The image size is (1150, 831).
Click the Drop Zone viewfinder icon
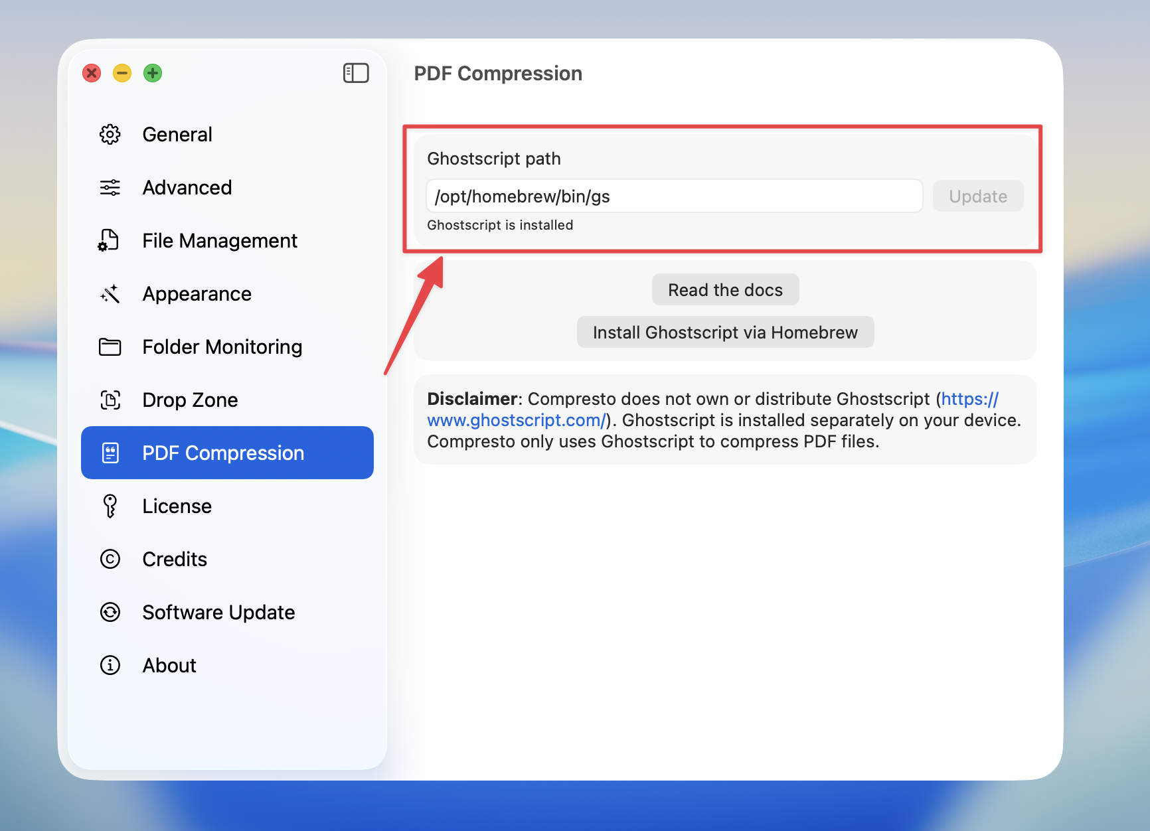(110, 400)
